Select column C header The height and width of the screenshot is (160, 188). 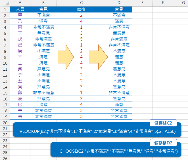[x=81, y=3]
